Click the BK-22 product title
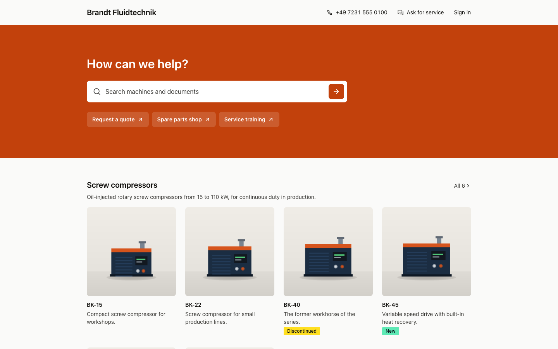Image resolution: width=558 pixels, height=349 pixels. [x=193, y=305]
